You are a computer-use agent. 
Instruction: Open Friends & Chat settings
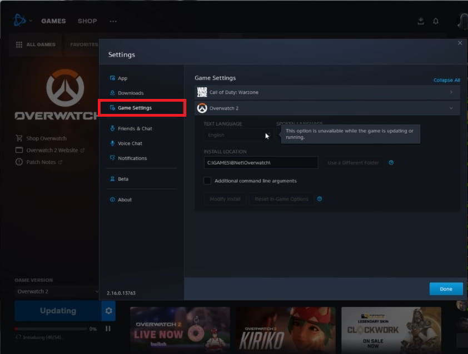[x=135, y=128]
